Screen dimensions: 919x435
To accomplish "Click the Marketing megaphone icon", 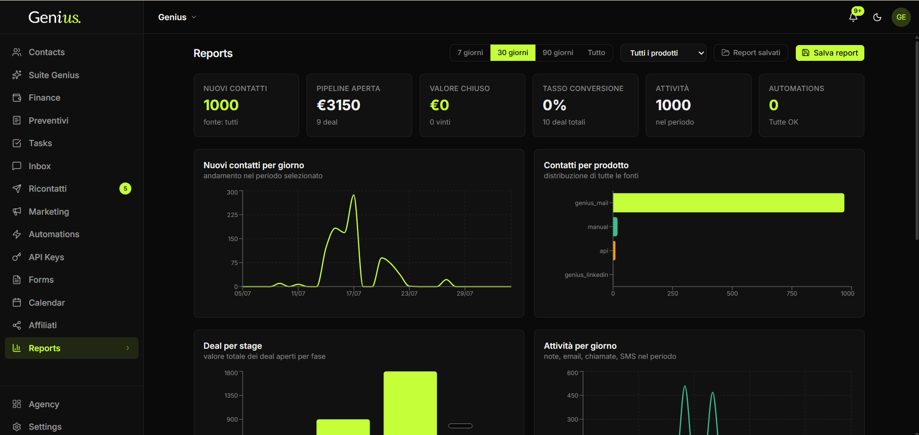I will (17, 211).
